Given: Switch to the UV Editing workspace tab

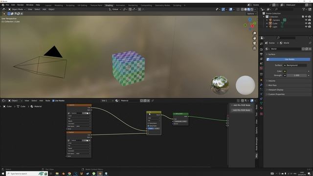Looking at the screenshot, I should coord(82,5).
